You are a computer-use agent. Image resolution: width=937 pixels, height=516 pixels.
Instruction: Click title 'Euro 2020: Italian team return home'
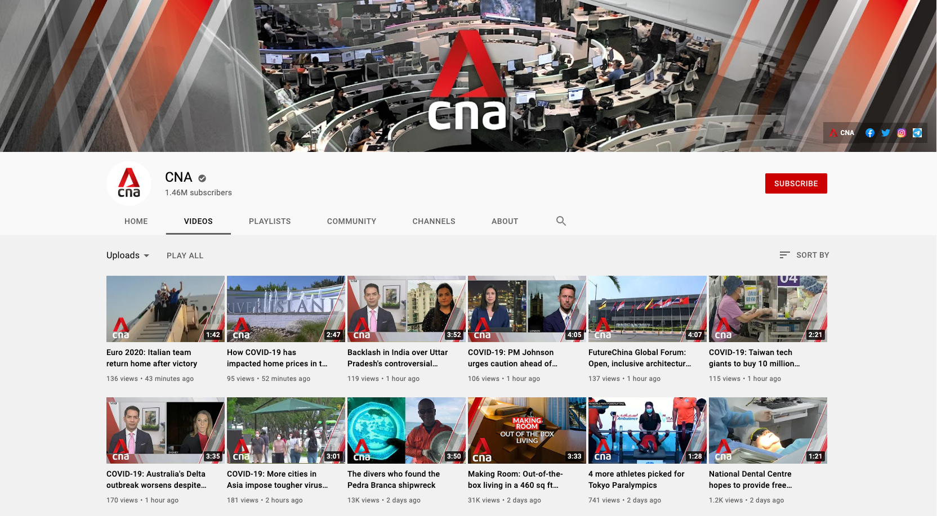[152, 358]
